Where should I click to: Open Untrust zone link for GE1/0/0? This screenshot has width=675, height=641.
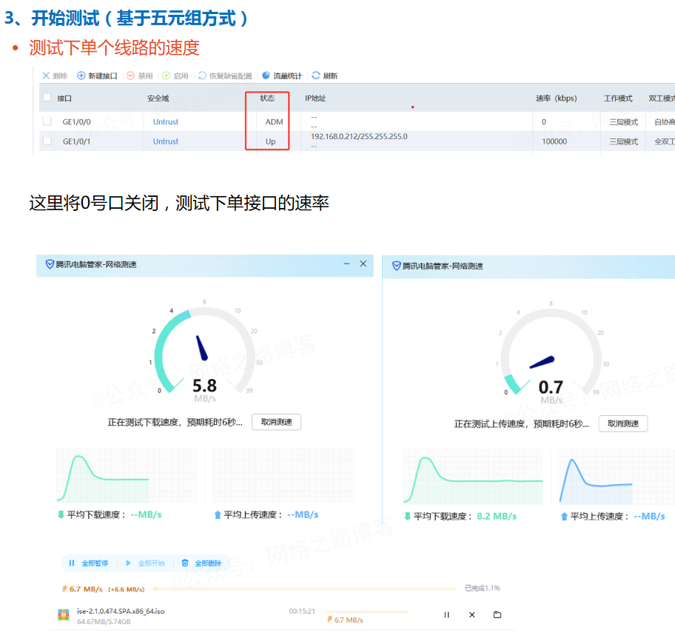(166, 121)
